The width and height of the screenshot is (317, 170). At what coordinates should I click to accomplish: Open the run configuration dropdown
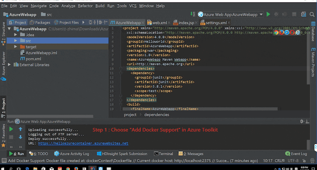tap(261, 14)
